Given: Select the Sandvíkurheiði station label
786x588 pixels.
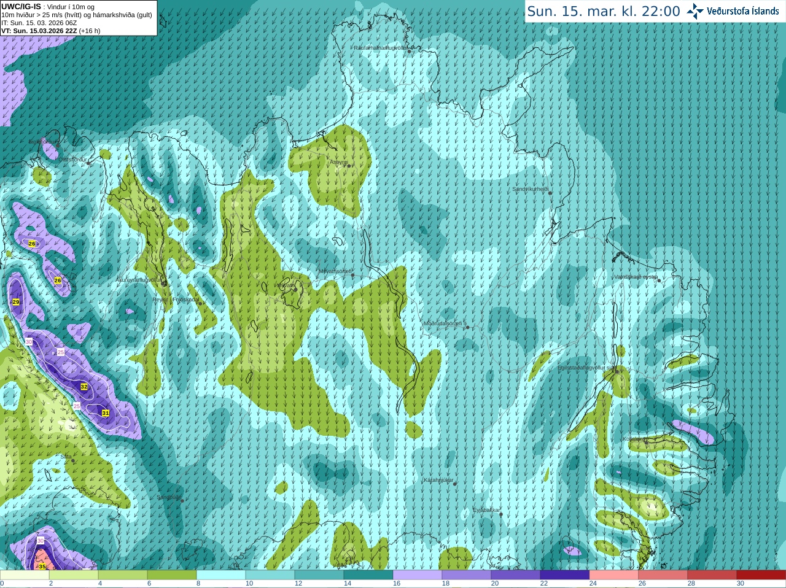Looking at the screenshot, I should click(531, 189).
